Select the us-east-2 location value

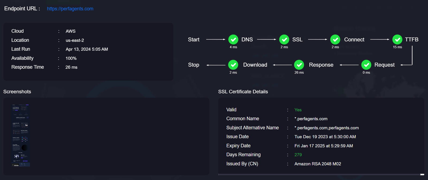click(75, 40)
